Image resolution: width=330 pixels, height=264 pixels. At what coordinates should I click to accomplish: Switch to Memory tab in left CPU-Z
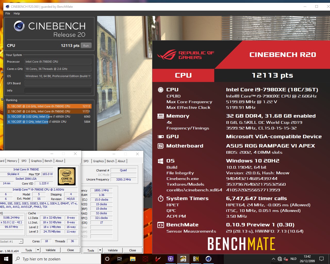click(12, 161)
